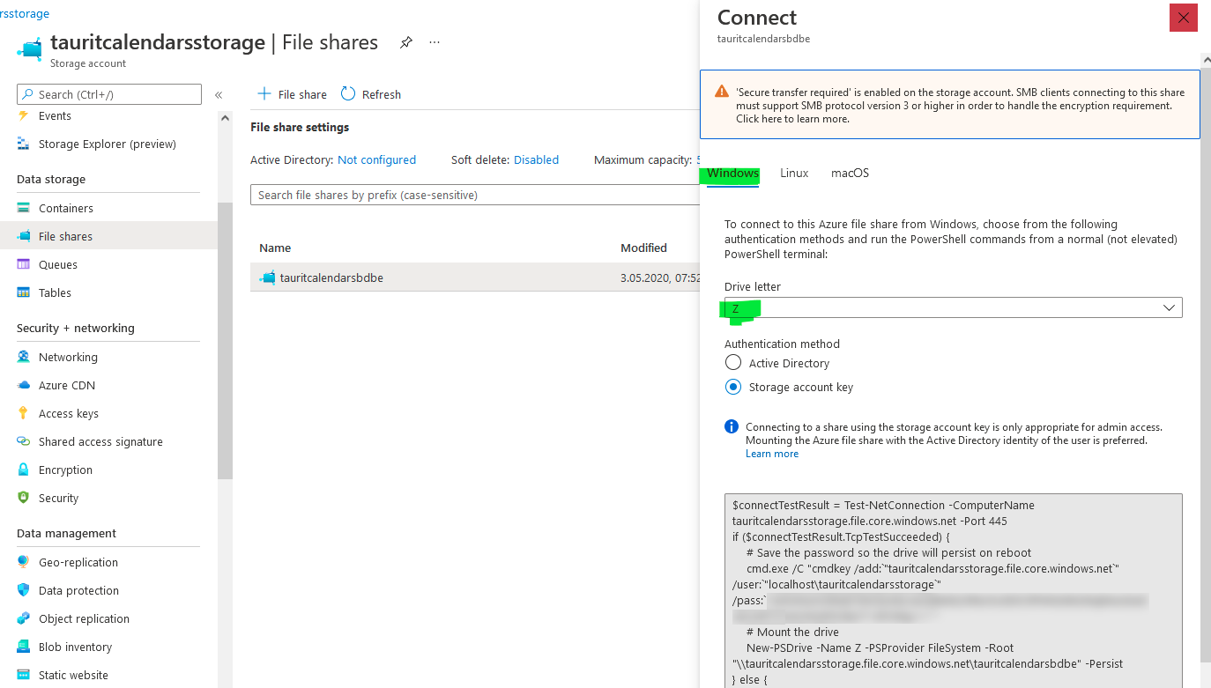The image size is (1211, 688).
Task: Sort by the Name column header
Action: [275, 248]
